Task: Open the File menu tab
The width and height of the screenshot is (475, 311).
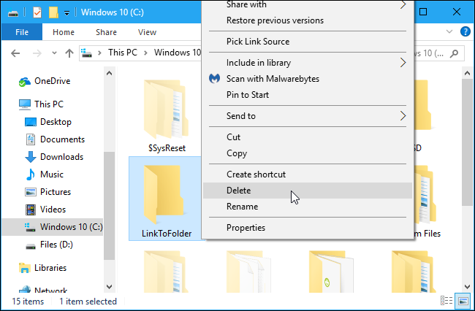Action: [22, 32]
